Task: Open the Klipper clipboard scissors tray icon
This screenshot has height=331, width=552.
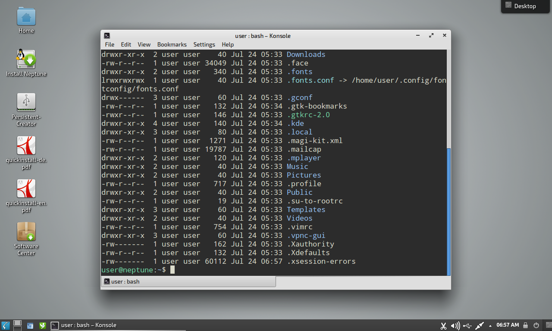Action: tap(443, 325)
